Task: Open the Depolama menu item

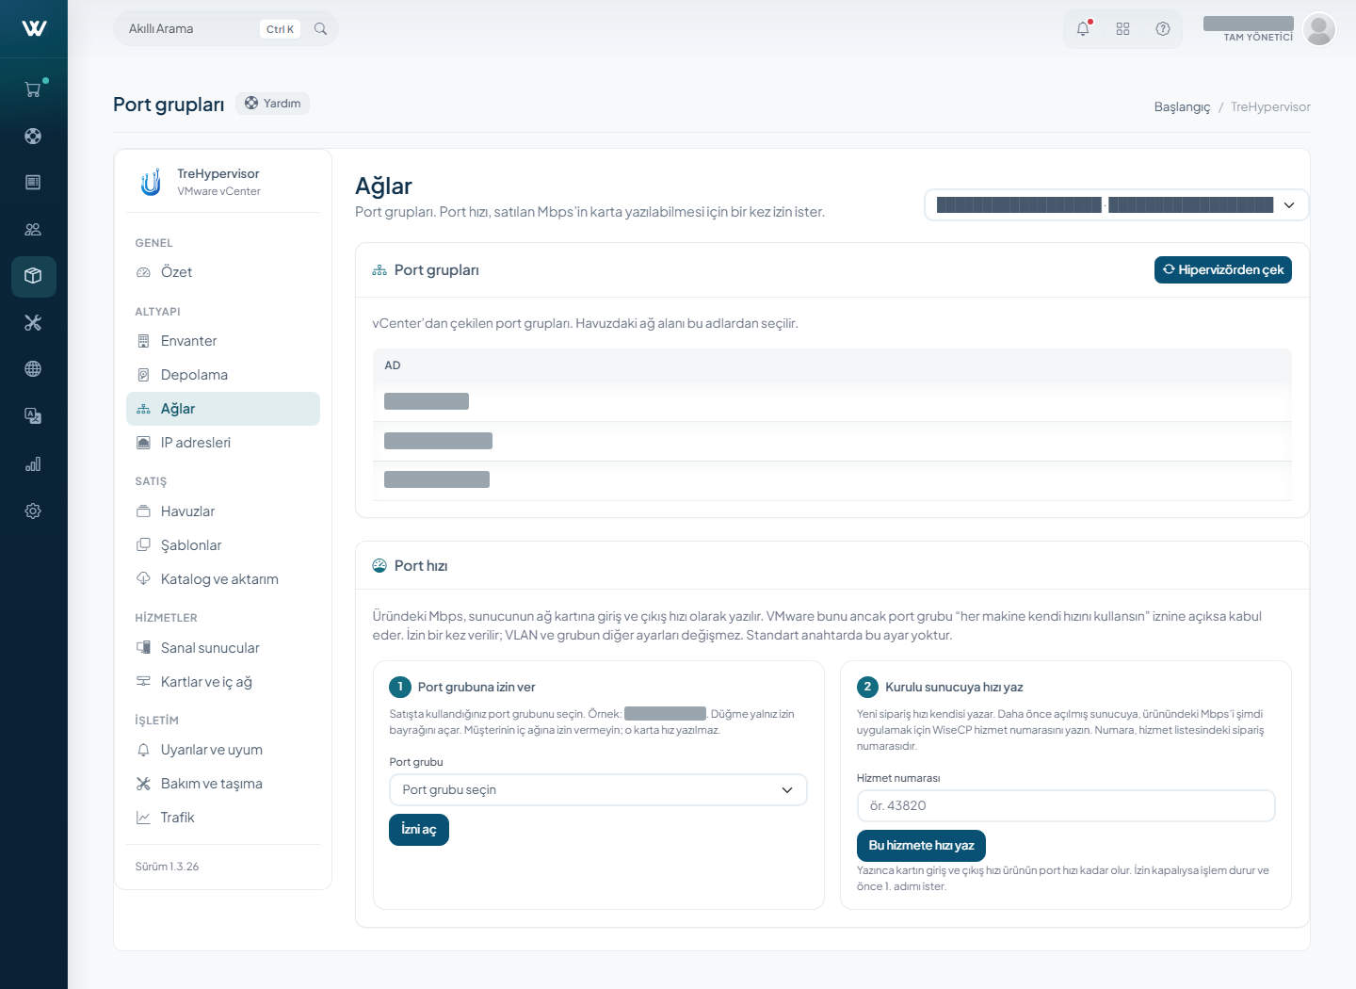Action: [223, 375]
